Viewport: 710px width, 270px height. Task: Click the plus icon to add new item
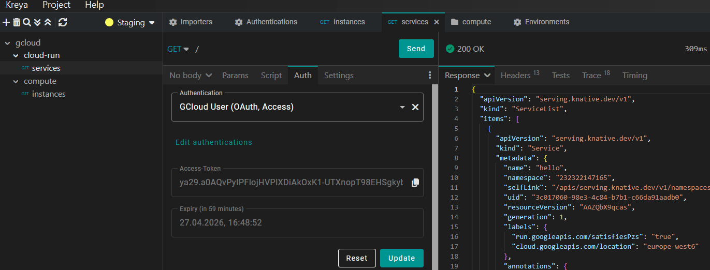pos(6,22)
